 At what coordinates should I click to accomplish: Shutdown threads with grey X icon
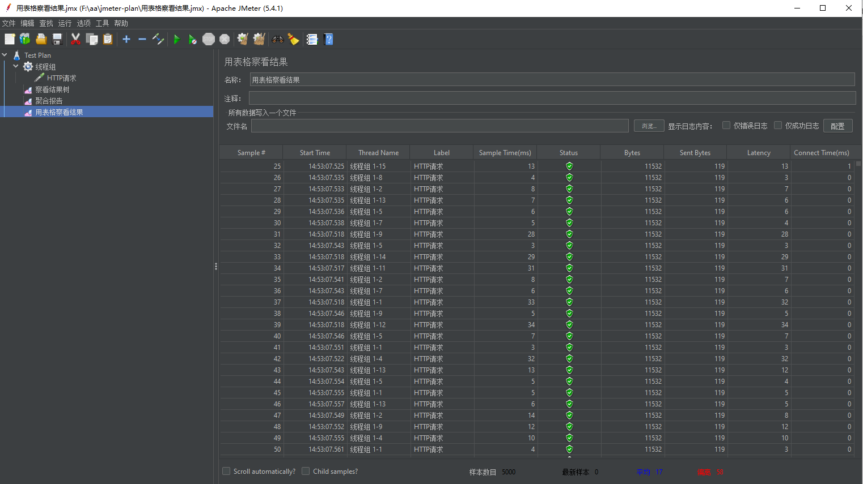pos(225,39)
